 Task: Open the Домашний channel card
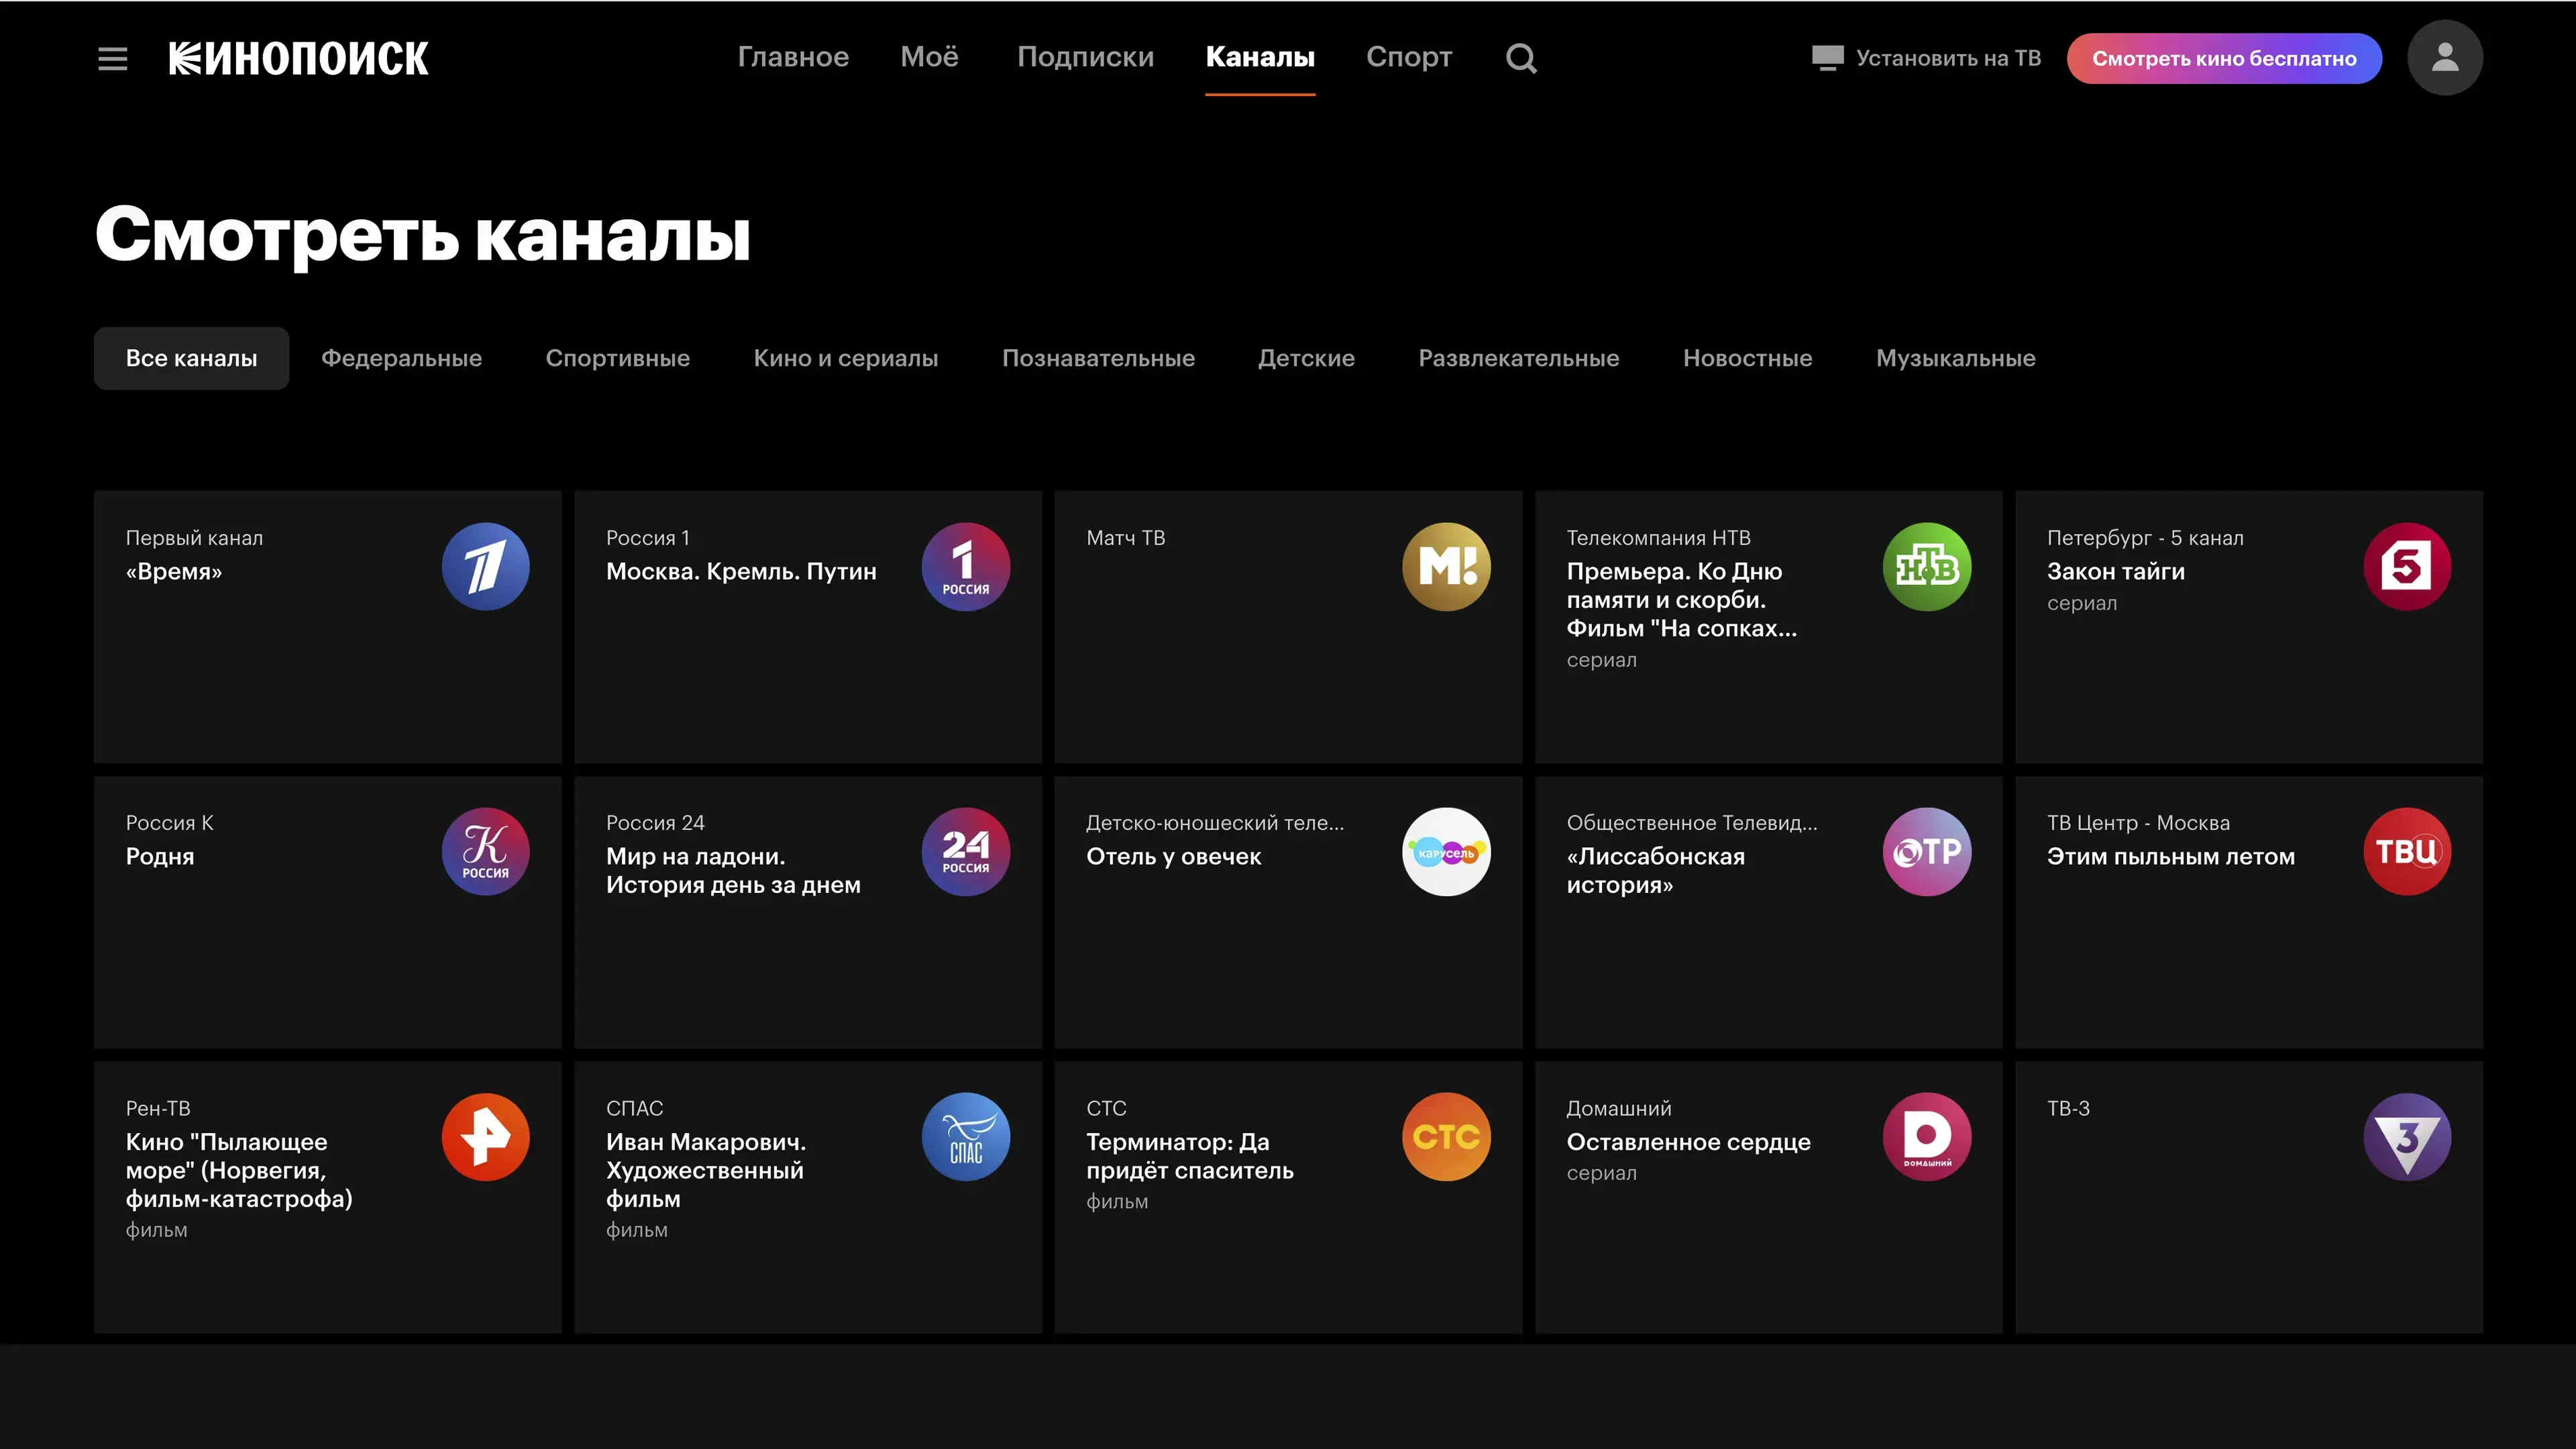coord(1767,1197)
